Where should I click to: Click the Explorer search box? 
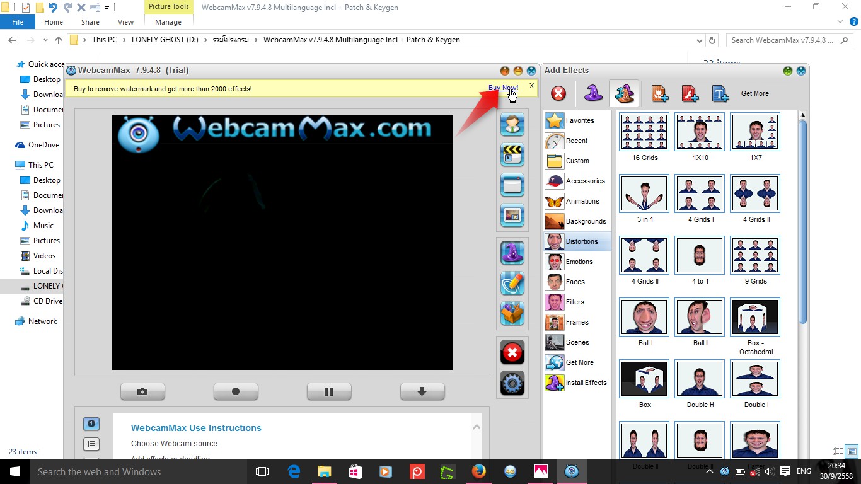[790, 40]
